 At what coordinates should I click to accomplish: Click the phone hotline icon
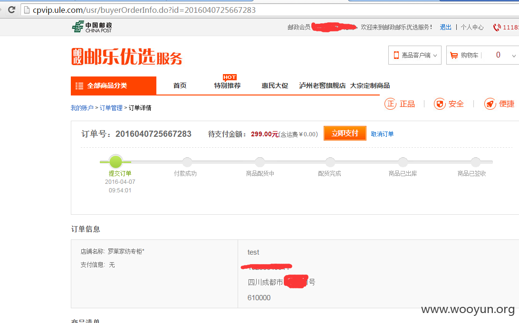click(x=497, y=28)
